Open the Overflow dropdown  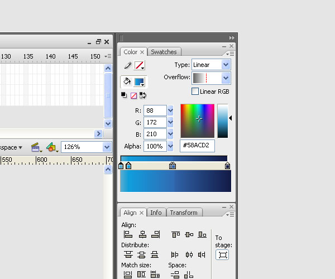[211, 78]
